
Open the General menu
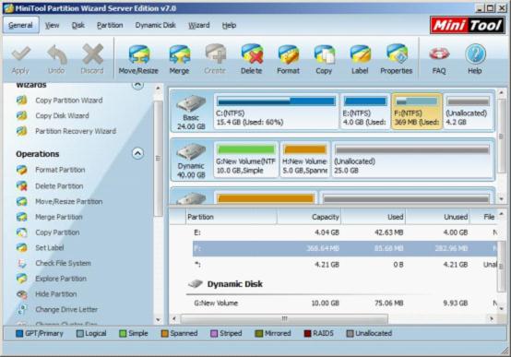click(20, 25)
